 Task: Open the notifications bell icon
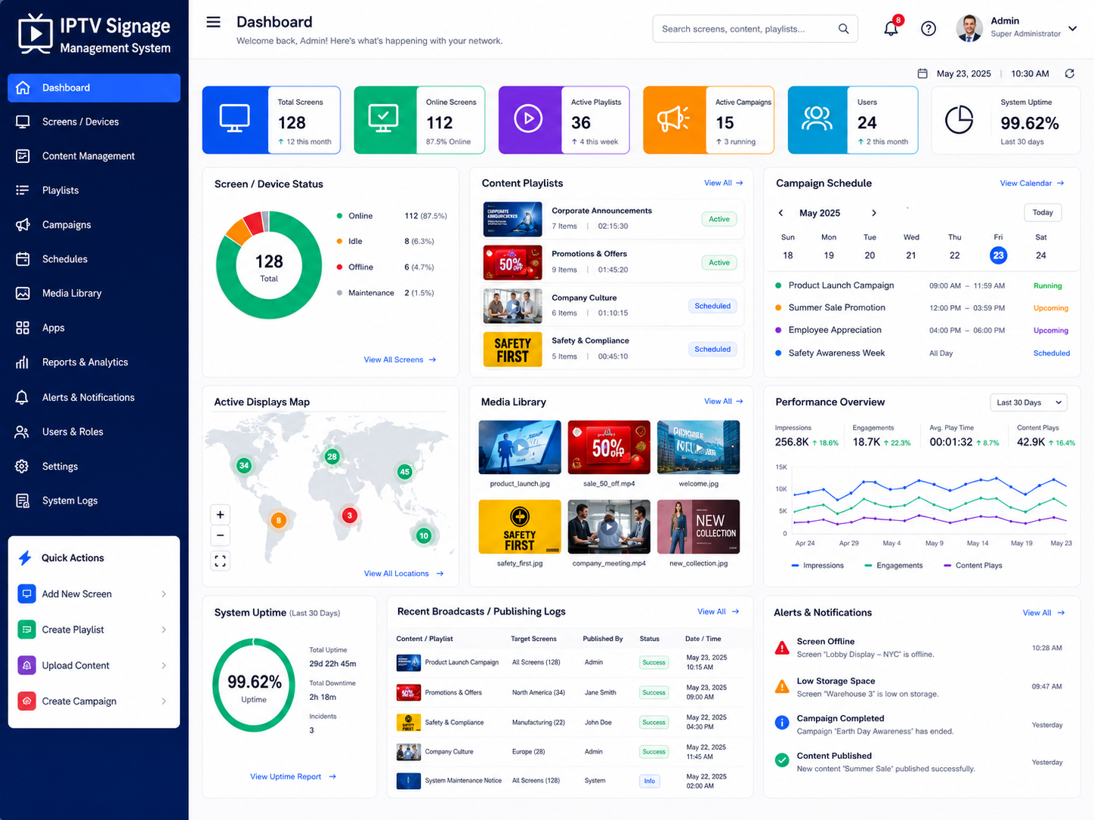892,29
